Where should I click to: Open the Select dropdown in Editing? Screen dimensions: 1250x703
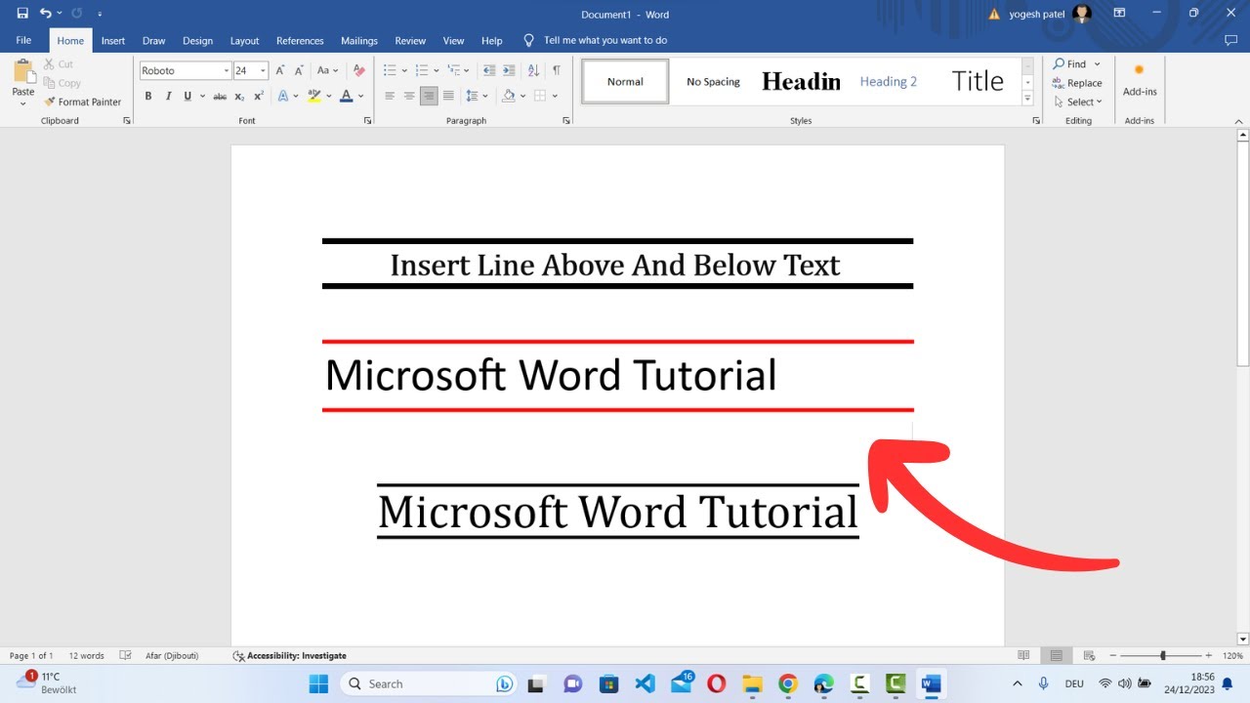point(1077,102)
